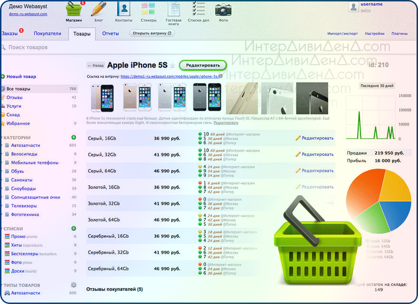Click the Новый товар link

click(x=21, y=76)
